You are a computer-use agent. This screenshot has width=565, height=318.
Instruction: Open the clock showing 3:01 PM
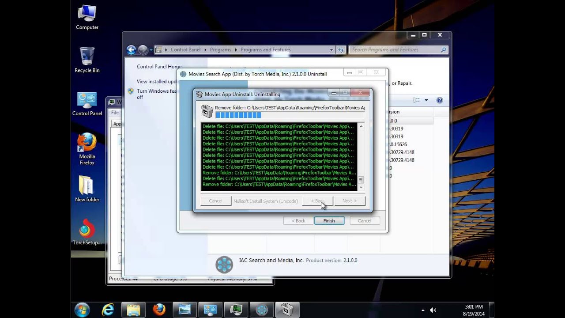point(474,310)
